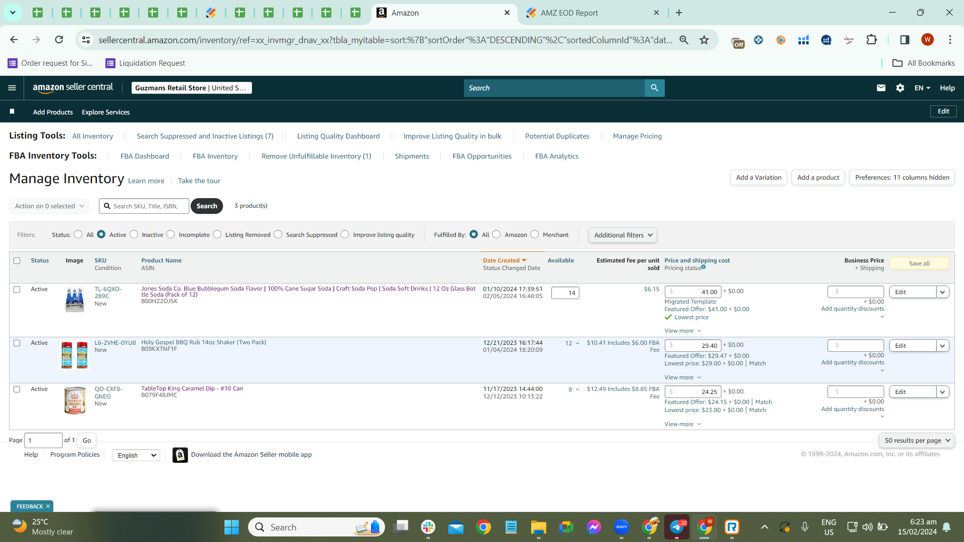This screenshot has width=964, height=542.
Task: Expand the Additional filters dropdown
Action: point(623,235)
